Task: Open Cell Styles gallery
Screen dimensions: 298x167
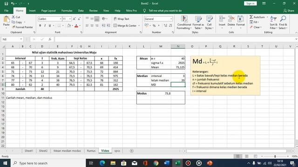Action: (209, 23)
